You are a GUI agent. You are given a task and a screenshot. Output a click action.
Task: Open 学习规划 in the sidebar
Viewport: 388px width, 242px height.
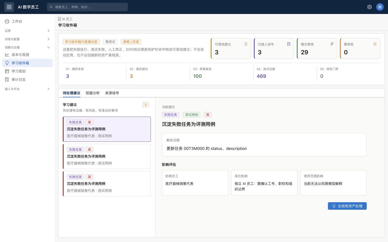coord(27,71)
